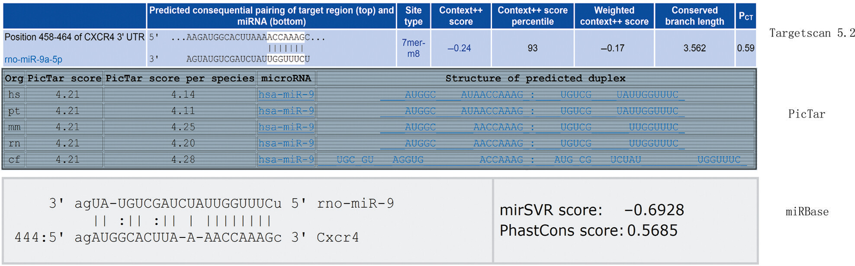Click the Context++ score percentile header
Screen dimensions: 855x266
click(533, 16)
